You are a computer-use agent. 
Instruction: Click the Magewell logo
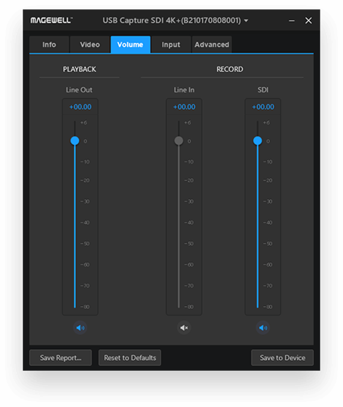(x=51, y=20)
